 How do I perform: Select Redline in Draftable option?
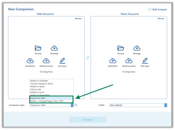click(x=52, y=81)
